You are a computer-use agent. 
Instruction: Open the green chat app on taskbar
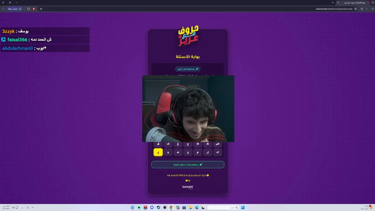[139, 207]
